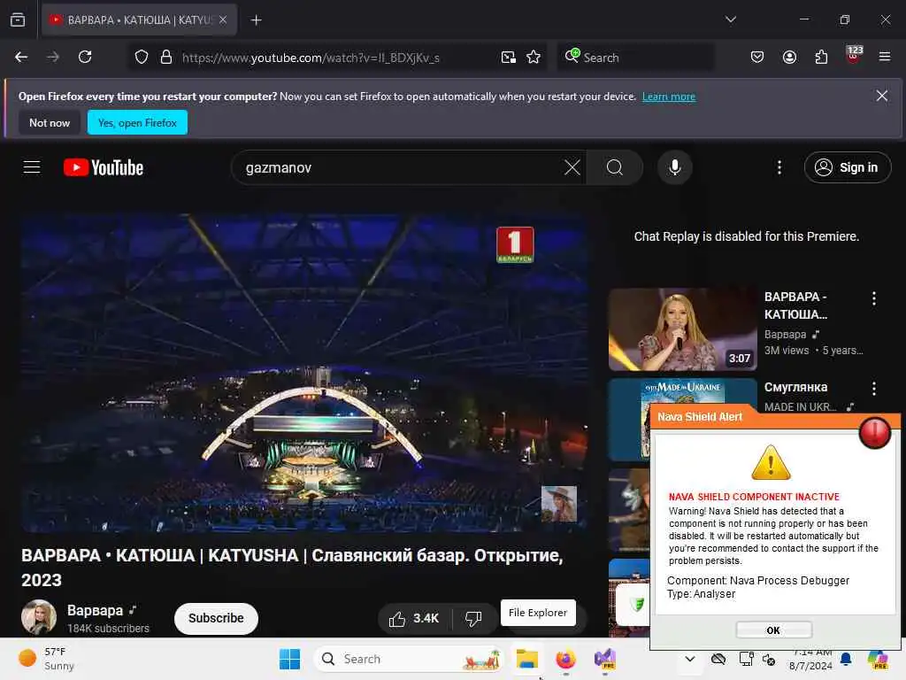
Task: Click the Sign in button
Action: click(847, 167)
